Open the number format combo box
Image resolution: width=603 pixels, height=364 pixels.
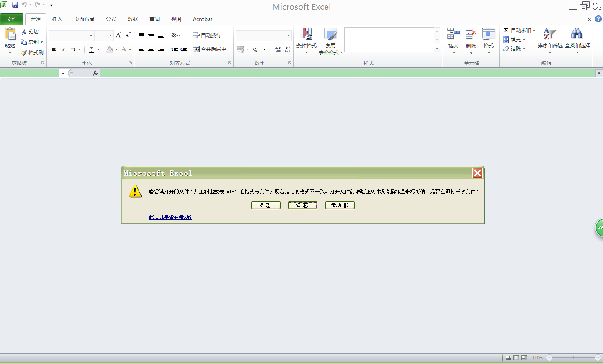pos(263,36)
